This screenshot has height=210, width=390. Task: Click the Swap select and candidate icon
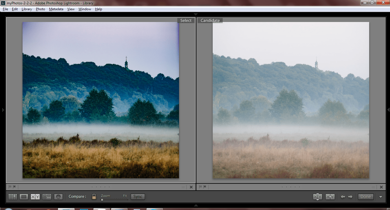coord(317,197)
